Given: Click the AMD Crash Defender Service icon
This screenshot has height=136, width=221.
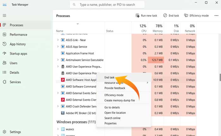Looking at the screenshot, I should coord(63,106).
